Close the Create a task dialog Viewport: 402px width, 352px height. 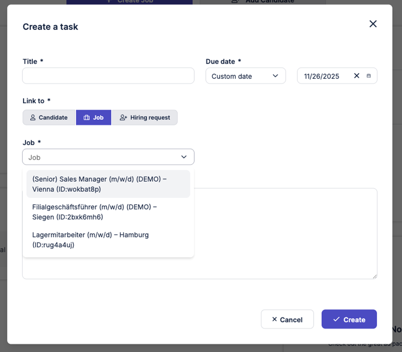pos(373,24)
